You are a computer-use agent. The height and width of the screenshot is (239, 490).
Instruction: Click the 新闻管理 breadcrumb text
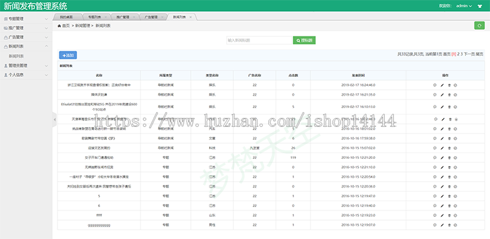[82, 26]
